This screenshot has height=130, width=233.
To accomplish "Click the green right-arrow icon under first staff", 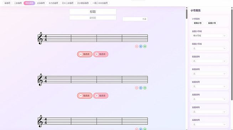I will [x=145, y=46].
